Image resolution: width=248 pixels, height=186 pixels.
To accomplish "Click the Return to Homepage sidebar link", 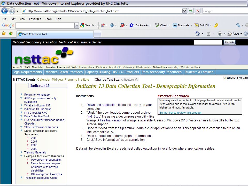I will coord(37,95).
